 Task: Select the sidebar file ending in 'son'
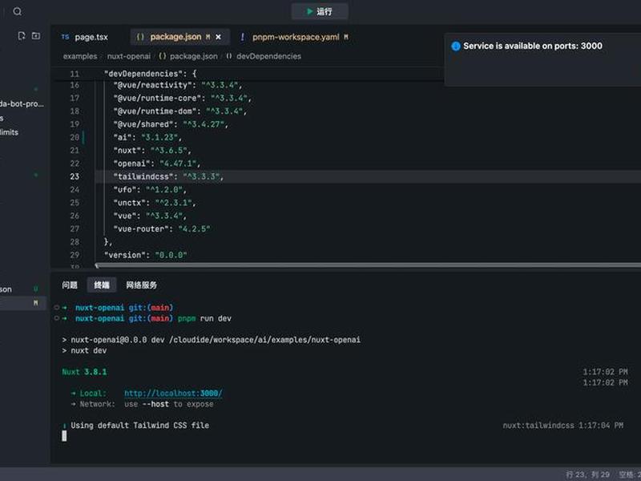coord(22,289)
